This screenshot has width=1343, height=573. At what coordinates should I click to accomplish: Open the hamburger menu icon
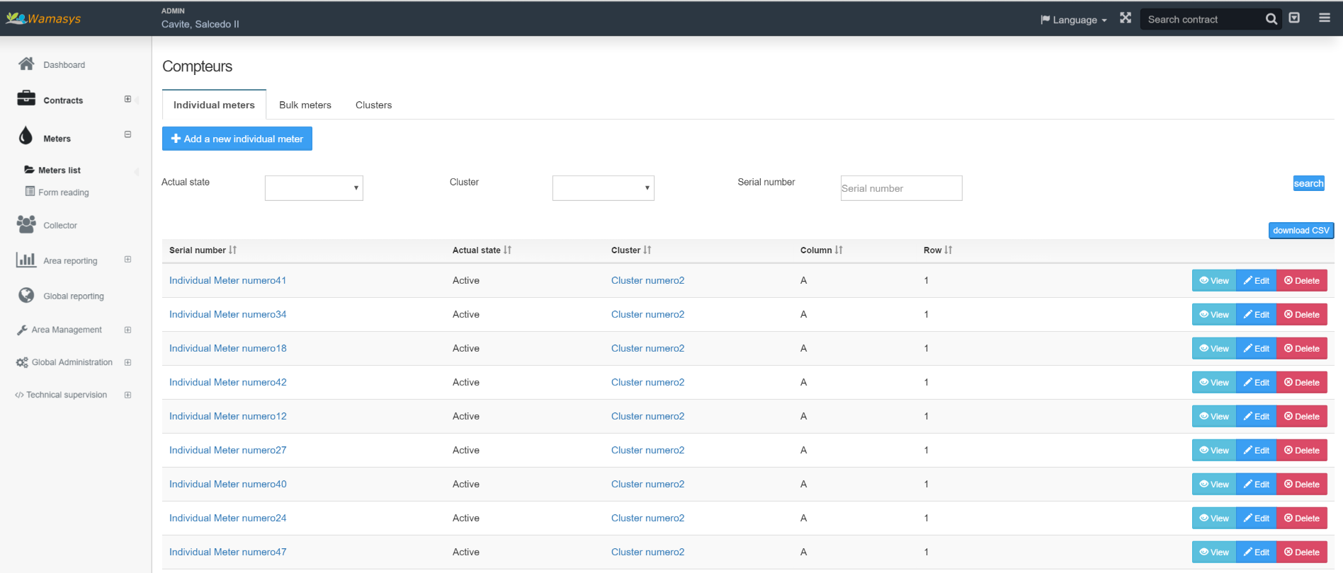(1325, 18)
